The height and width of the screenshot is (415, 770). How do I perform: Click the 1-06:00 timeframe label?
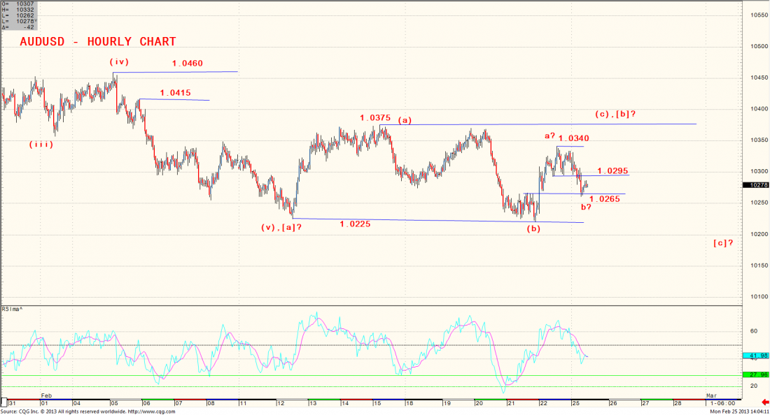pyautogui.click(x=721, y=403)
